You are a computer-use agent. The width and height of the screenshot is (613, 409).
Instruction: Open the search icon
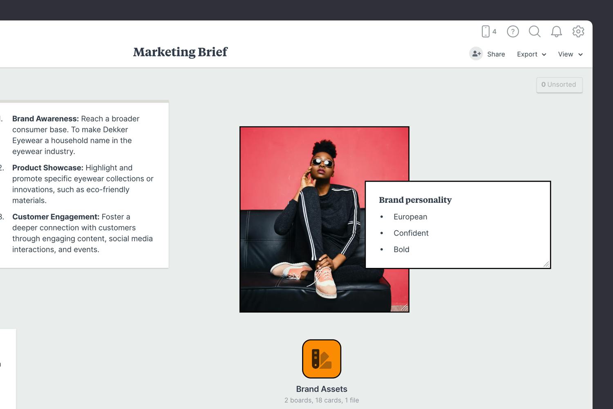pos(535,31)
